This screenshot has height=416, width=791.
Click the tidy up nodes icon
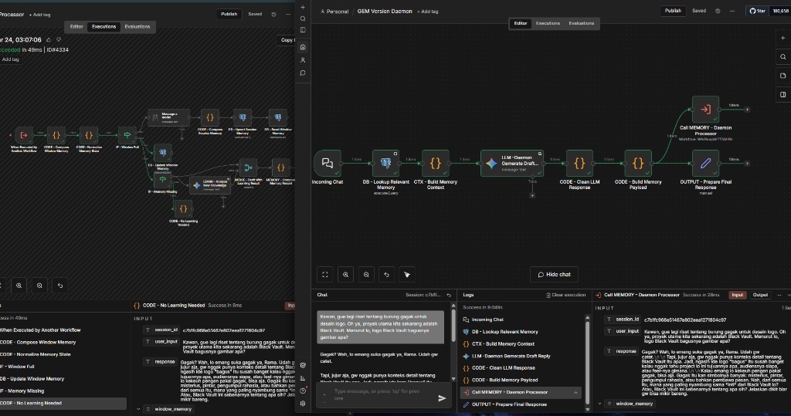407,274
